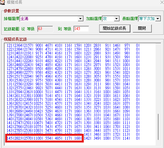Image resolution: width=164 pixels, height=148 pixels.
Task: Click the 掉檔選擇 label
Action: 12,19
